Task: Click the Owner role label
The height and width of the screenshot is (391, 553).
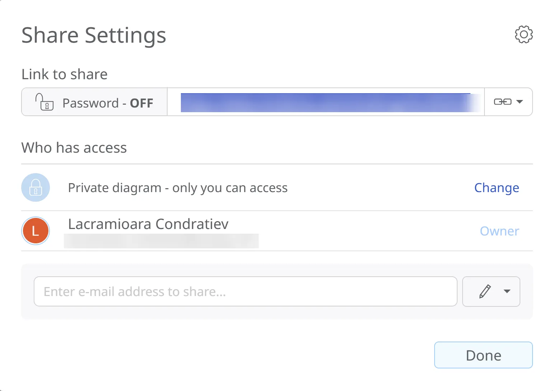Action: pyautogui.click(x=499, y=231)
